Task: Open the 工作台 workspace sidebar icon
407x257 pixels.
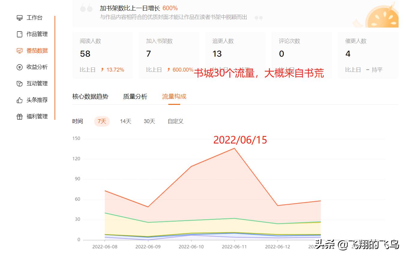Action: pyautogui.click(x=19, y=17)
